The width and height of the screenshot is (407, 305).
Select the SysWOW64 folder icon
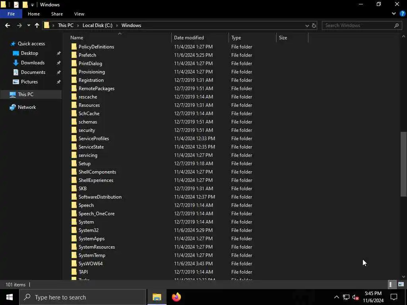pos(74,264)
